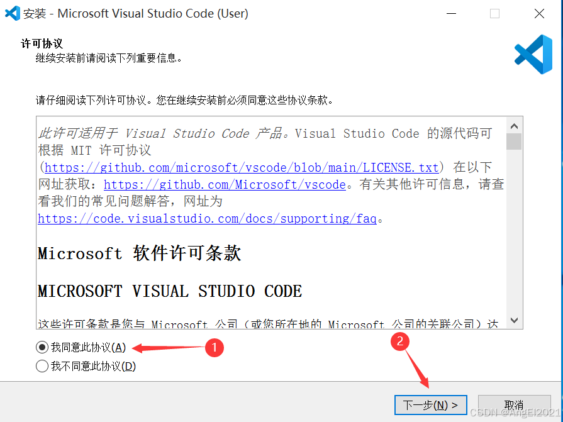Click the license scrollbar up arrow

(514, 126)
